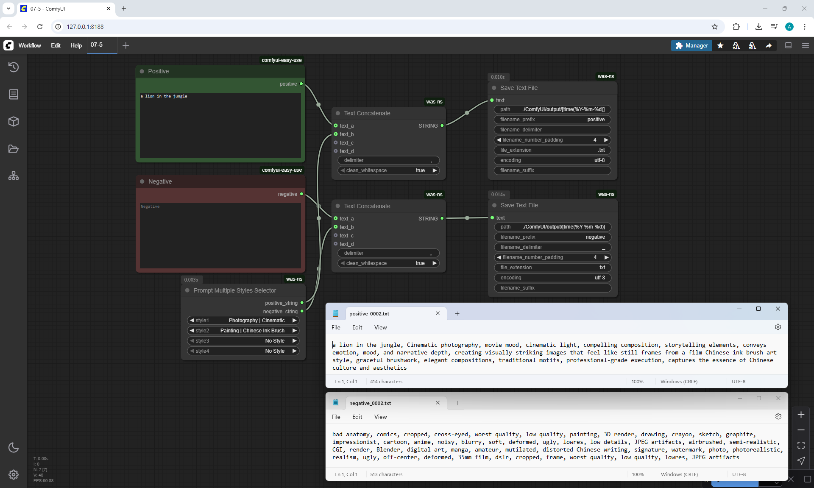Screen dimensions: 814x488
Task: Collapse the Positive node via its dot
Action: (142, 71)
